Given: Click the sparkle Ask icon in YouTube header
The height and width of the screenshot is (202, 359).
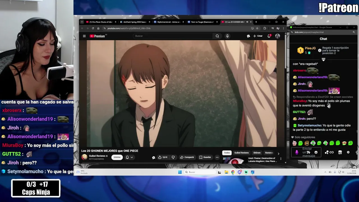Looking at the screenshot, I should (248, 36).
